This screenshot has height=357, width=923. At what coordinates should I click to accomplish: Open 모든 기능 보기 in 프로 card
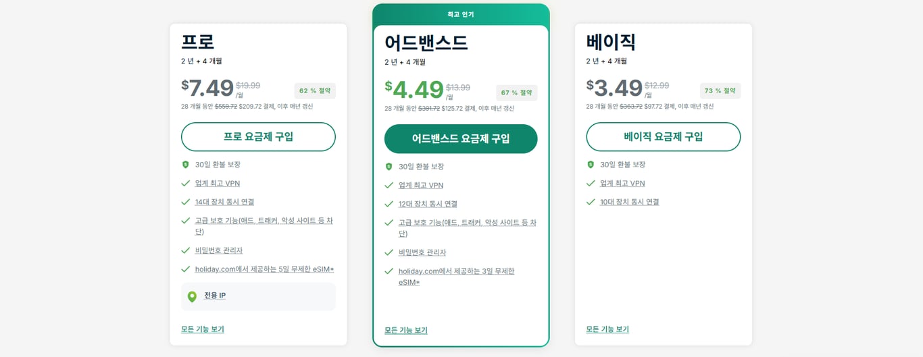(x=203, y=329)
